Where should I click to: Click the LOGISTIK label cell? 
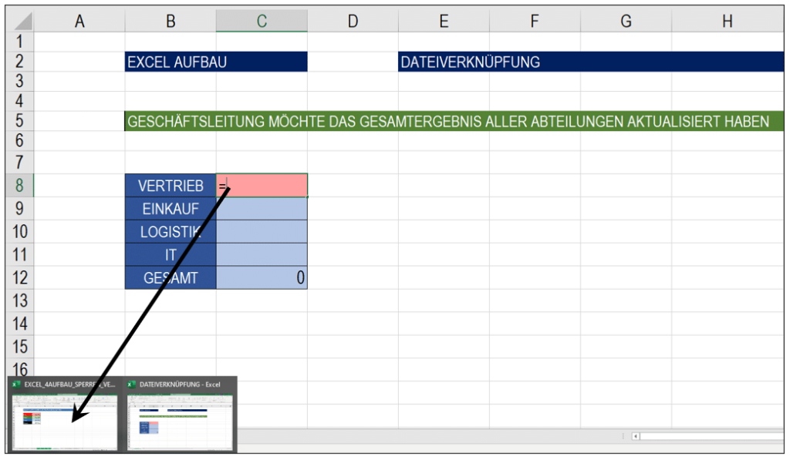click(x=170, y=231)
